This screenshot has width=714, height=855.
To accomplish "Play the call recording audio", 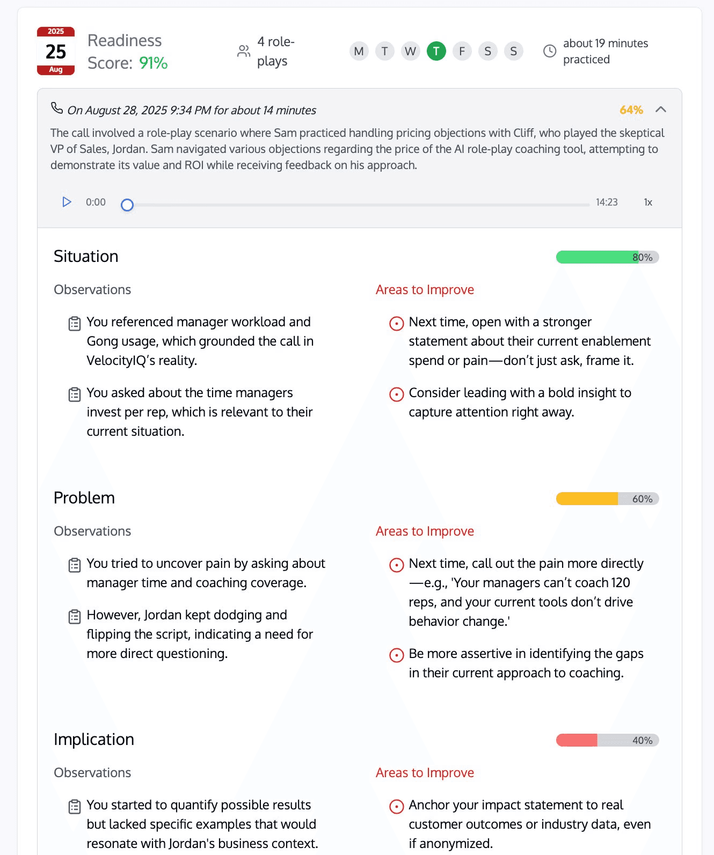I will [67, 202].
